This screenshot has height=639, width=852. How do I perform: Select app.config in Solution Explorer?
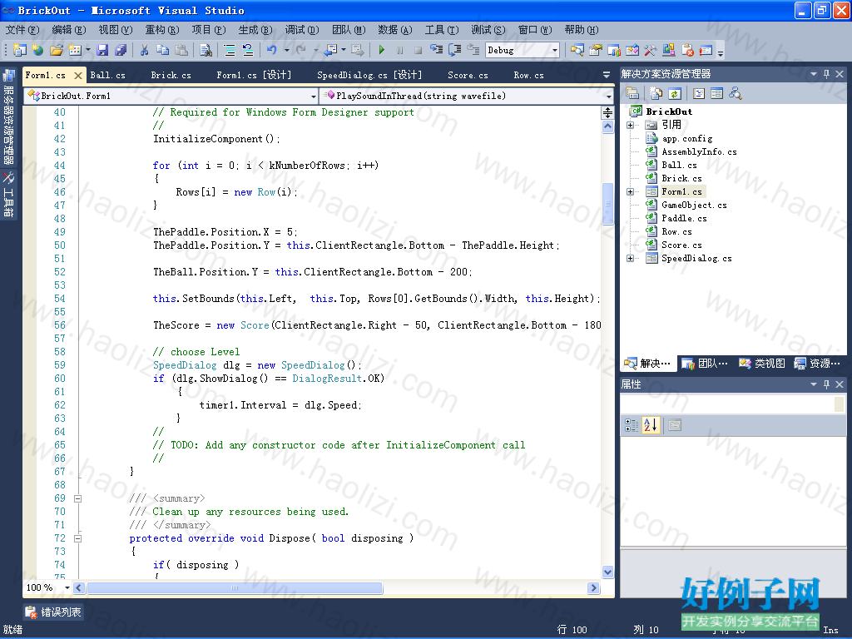[x=686, y=139]
